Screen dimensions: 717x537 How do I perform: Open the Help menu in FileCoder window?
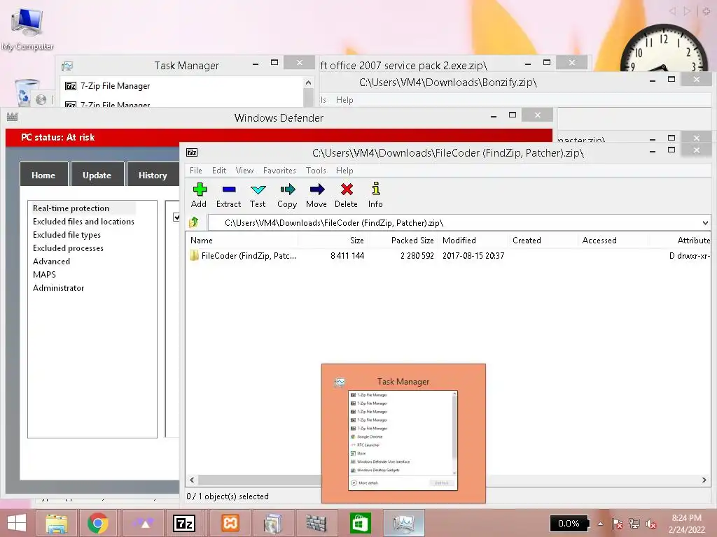pyautogui.click(x=344, y=171)
